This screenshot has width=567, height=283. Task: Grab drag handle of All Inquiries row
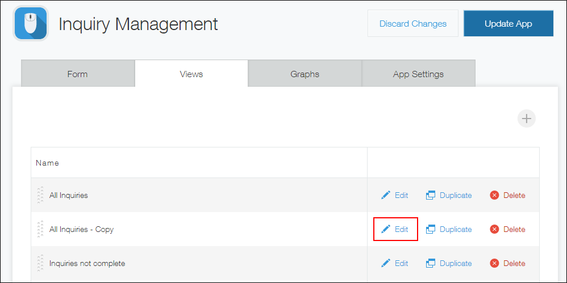[40, 195]
